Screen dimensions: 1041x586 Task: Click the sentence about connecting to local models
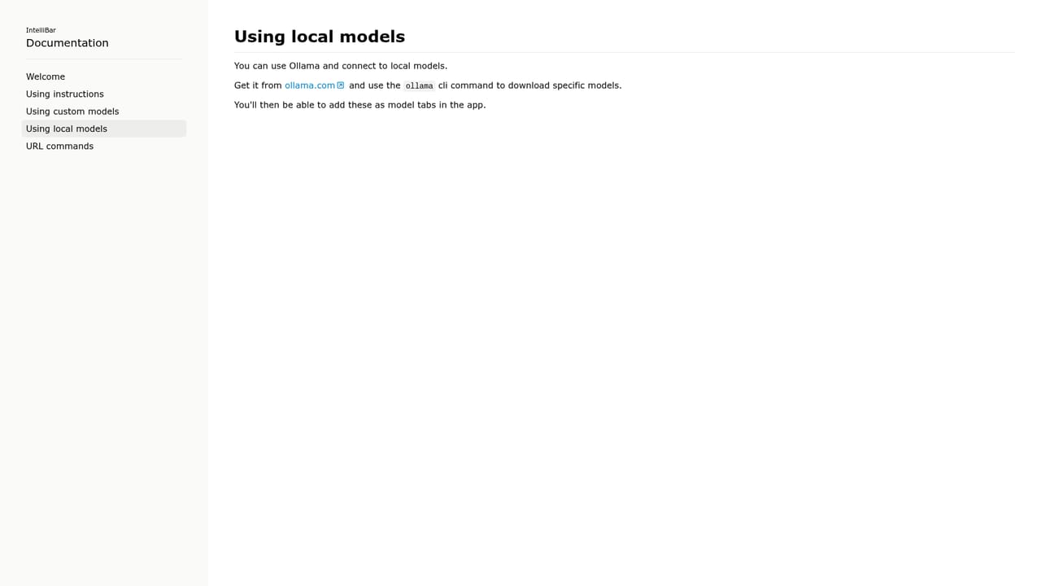point(341,66)
